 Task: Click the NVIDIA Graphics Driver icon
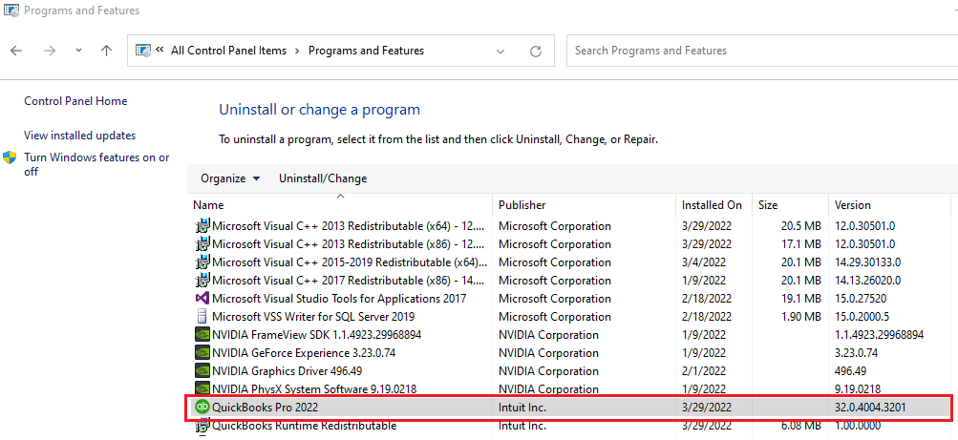click(x=202, y=371)
